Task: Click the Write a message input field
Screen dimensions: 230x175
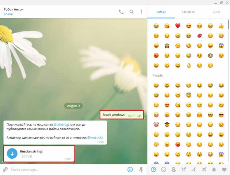Action: [x=66, y=170]
